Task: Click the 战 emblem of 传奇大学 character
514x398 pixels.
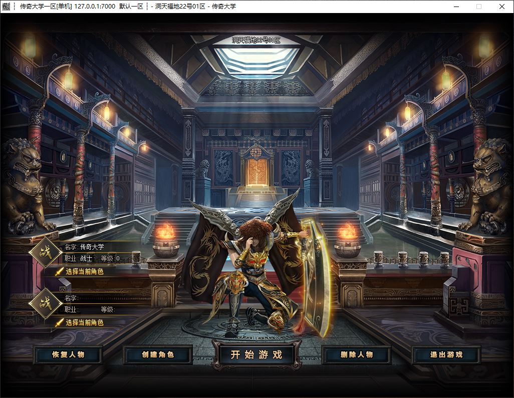Action: pyautogui.click(x=45, y=252)
